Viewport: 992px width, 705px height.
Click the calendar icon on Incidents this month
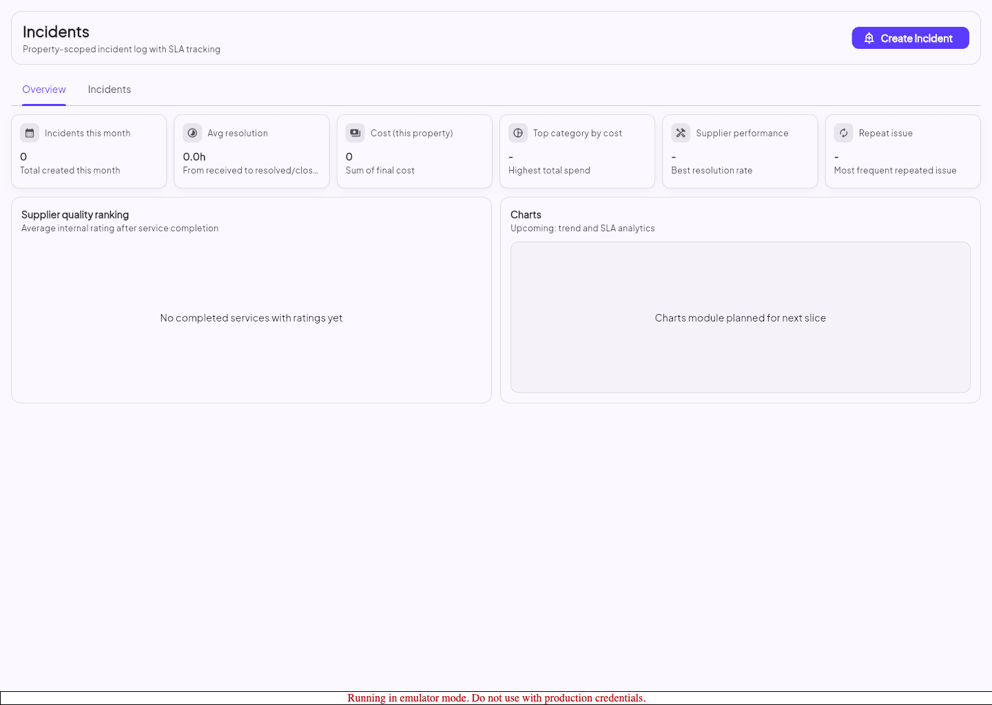pyautogui.click(x=30, y=132)
